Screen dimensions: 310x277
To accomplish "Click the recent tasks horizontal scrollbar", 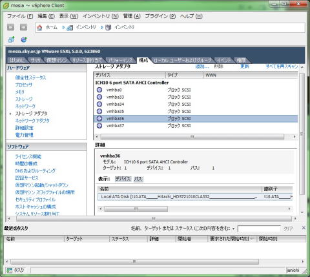I will coord(134,262).
